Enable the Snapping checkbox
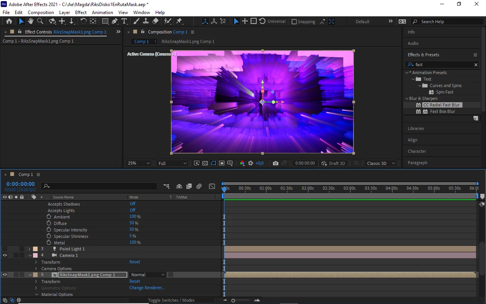Viewport: 486px width, 304px height. 294,22
